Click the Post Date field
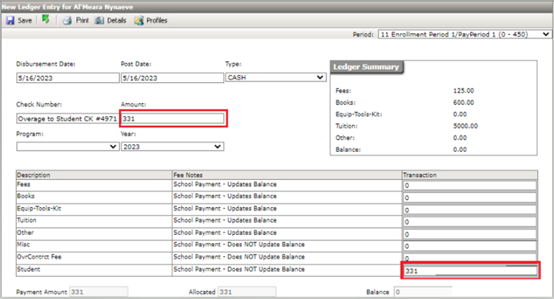The image size is (554, 299). [171, 78]
